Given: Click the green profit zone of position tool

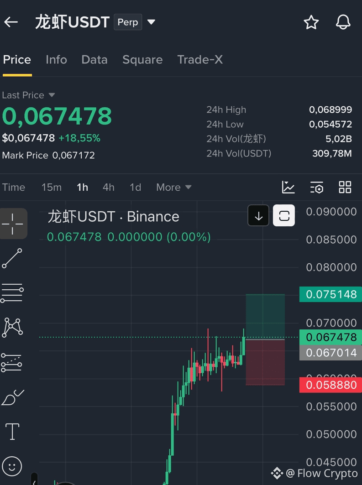Looking at the screenshot, I should [265, 317].
